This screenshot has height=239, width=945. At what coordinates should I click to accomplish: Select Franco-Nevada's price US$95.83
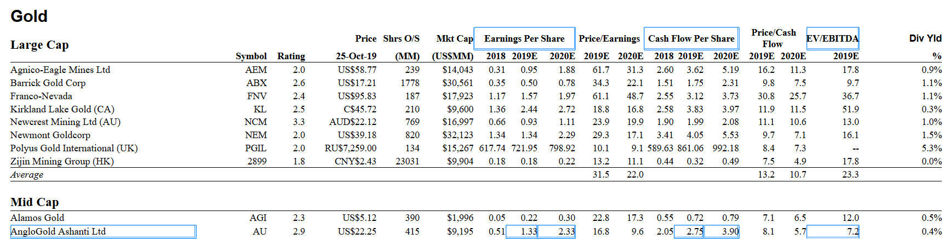[x=357, y=96]
